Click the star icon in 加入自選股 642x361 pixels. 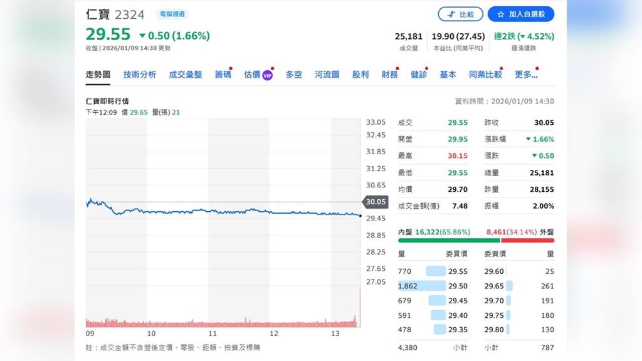point(501,14)
